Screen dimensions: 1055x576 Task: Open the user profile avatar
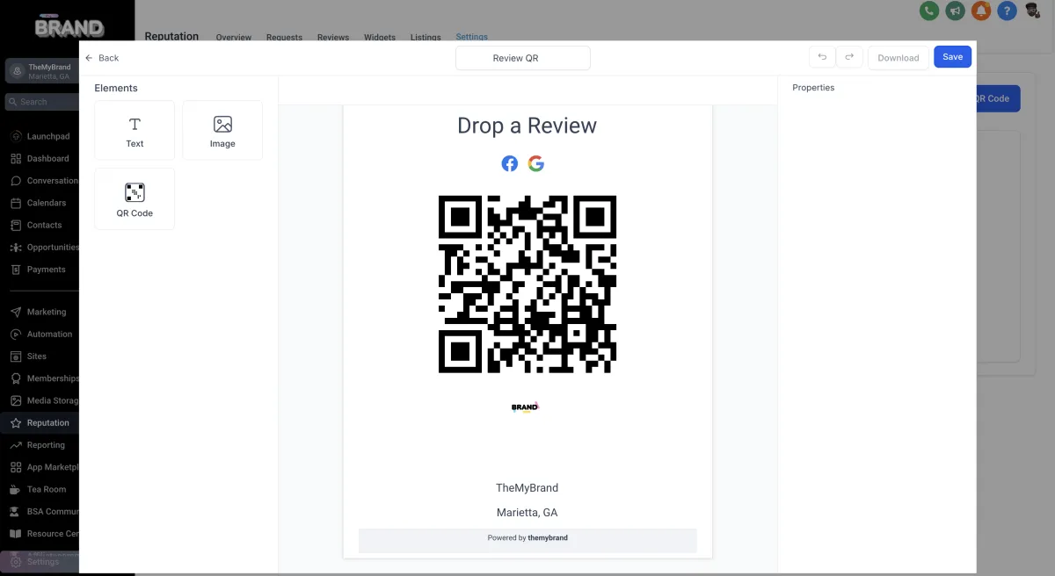pyautogui.click(x=1033, y=11)
